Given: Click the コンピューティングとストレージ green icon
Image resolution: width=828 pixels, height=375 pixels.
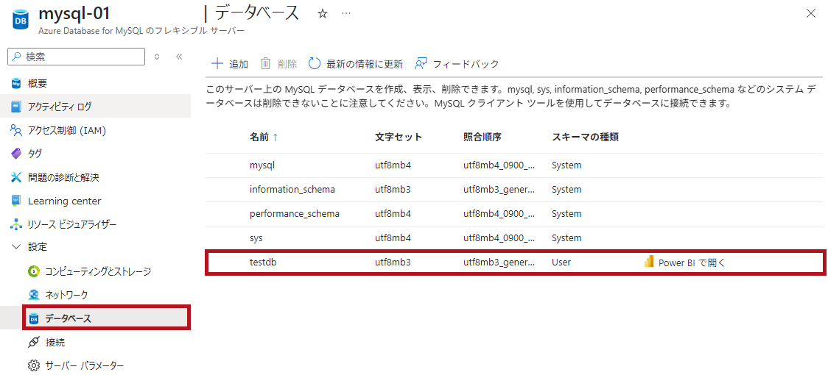Looking at the screenshot, I should 33,271.
